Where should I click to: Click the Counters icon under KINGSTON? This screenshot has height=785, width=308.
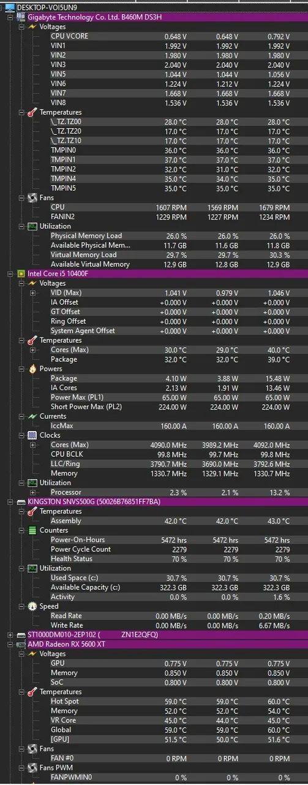(x=32, y=530)
